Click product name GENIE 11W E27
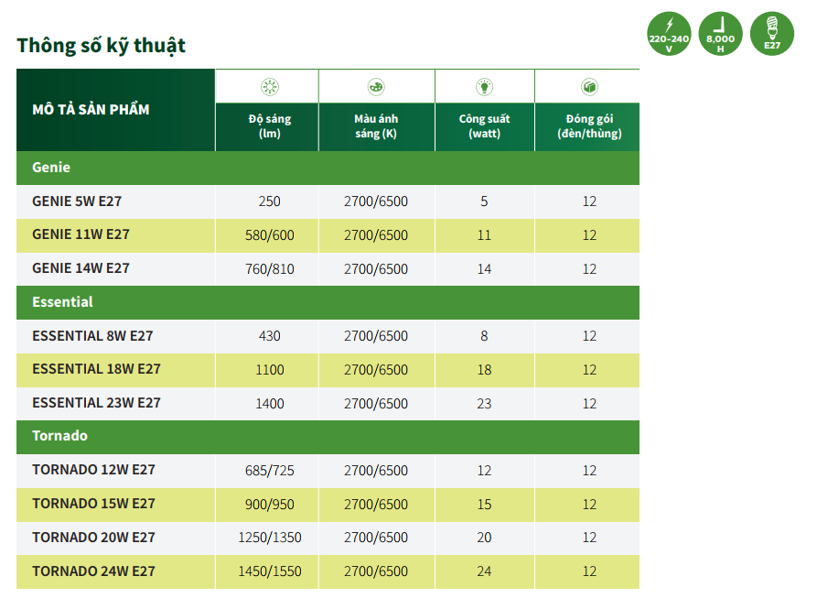The height and width of the screenshot is (598, 817). pos(81,234)
